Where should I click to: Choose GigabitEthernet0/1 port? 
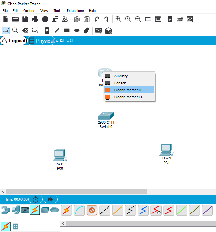(129, 97)
